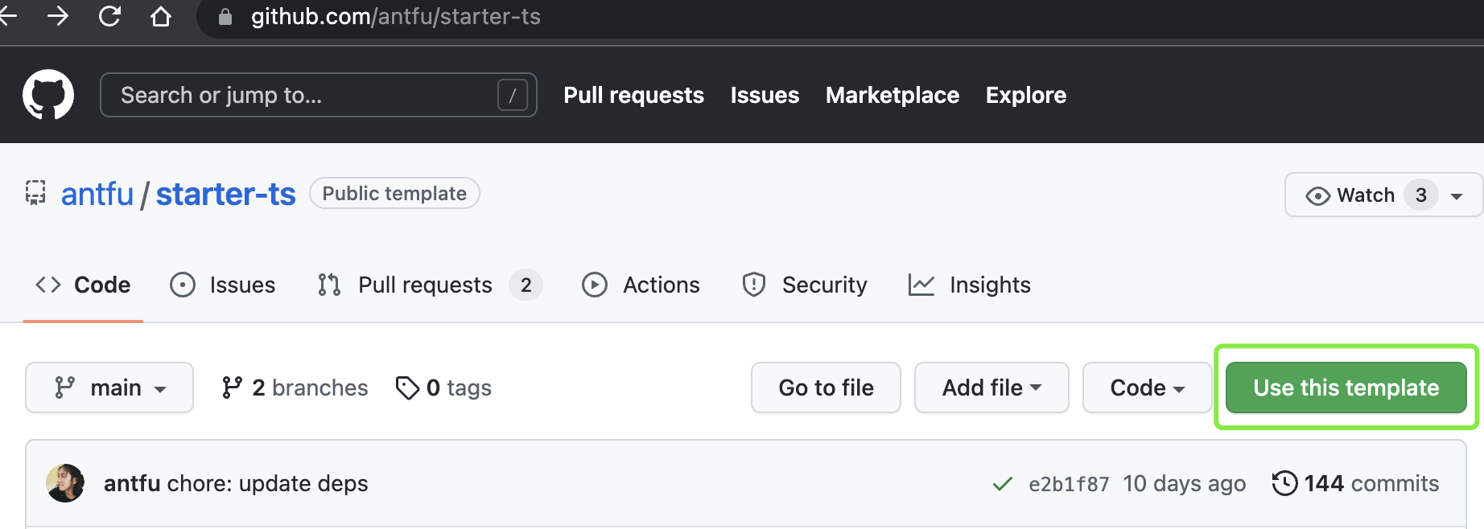Click the GitHub Octocat logo

48,95
